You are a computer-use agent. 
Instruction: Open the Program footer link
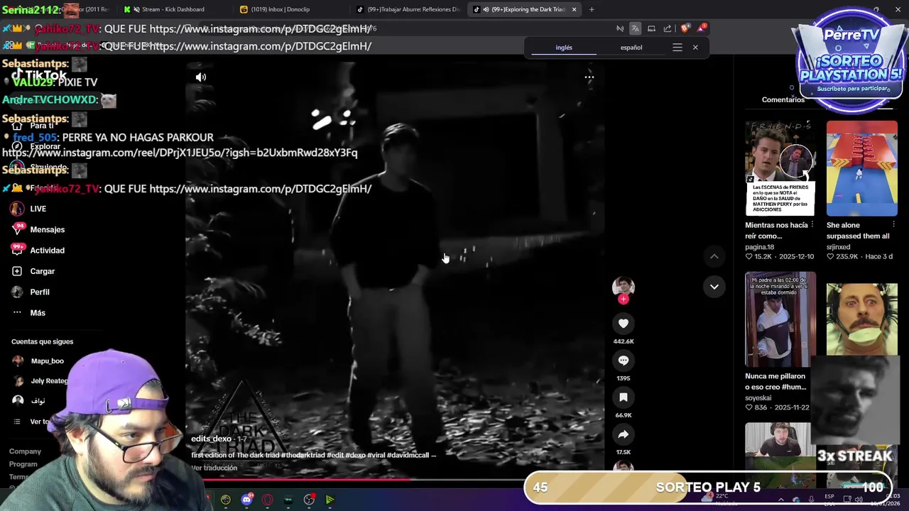(23, 464)
